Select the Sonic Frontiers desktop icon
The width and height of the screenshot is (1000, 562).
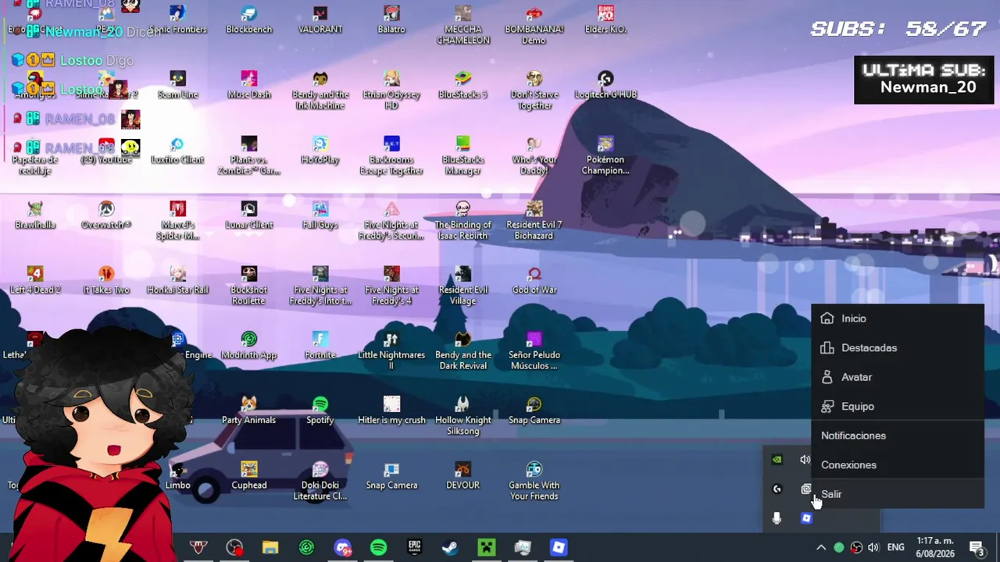(x=177, y=20)
